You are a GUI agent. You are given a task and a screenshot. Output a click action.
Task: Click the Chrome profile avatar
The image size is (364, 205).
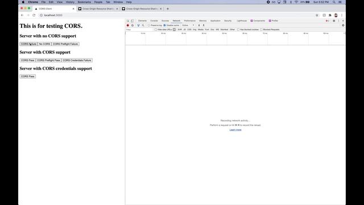click(x=336, y=15)
